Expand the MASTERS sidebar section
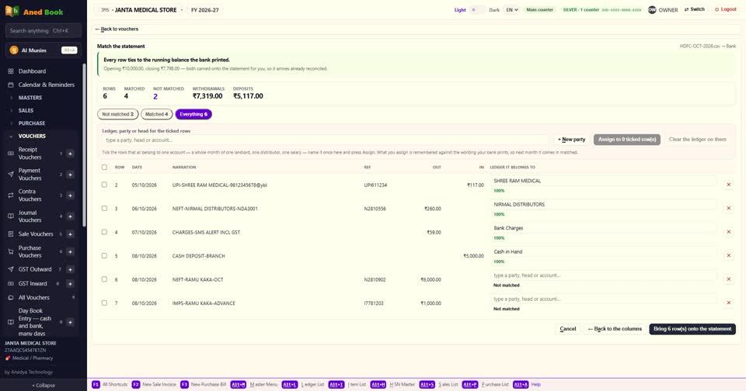746x391 pixels. (x=30, y=98)
